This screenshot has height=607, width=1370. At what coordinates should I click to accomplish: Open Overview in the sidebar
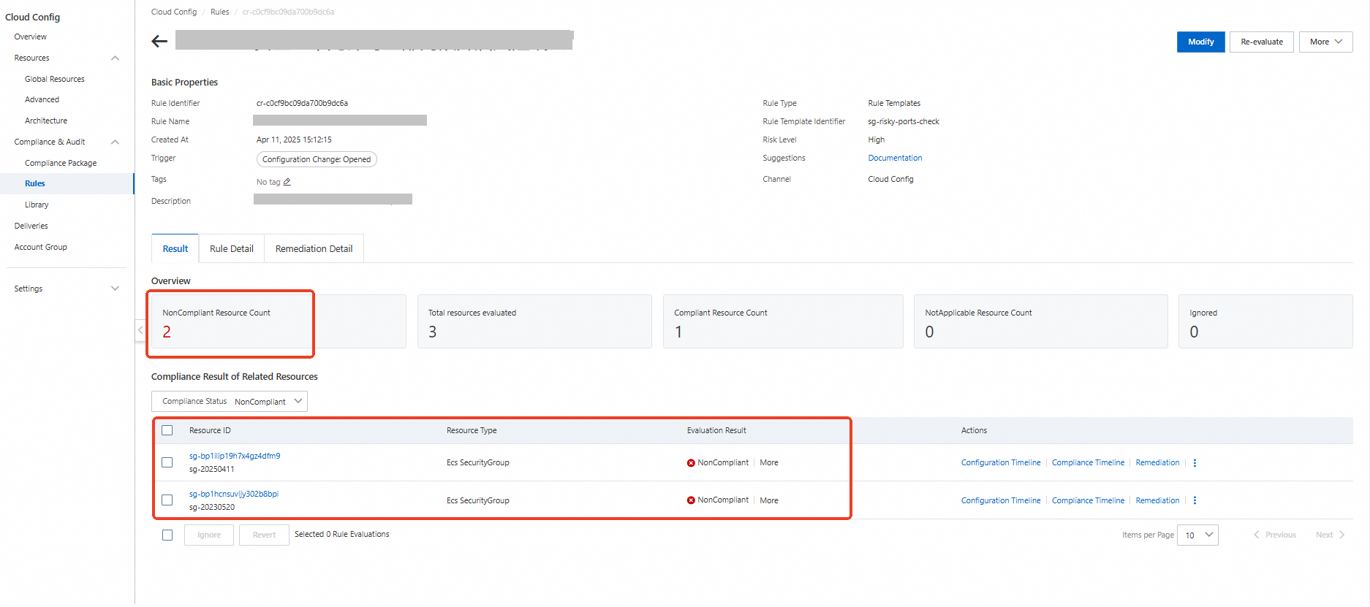(31, 37)
